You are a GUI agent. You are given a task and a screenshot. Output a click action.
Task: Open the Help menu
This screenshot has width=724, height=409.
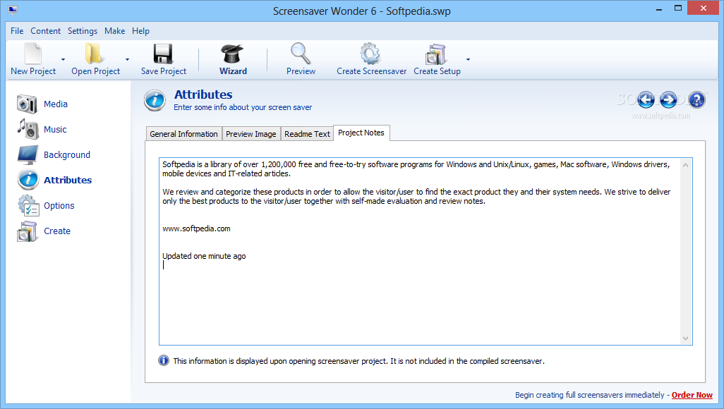point(140,31)
